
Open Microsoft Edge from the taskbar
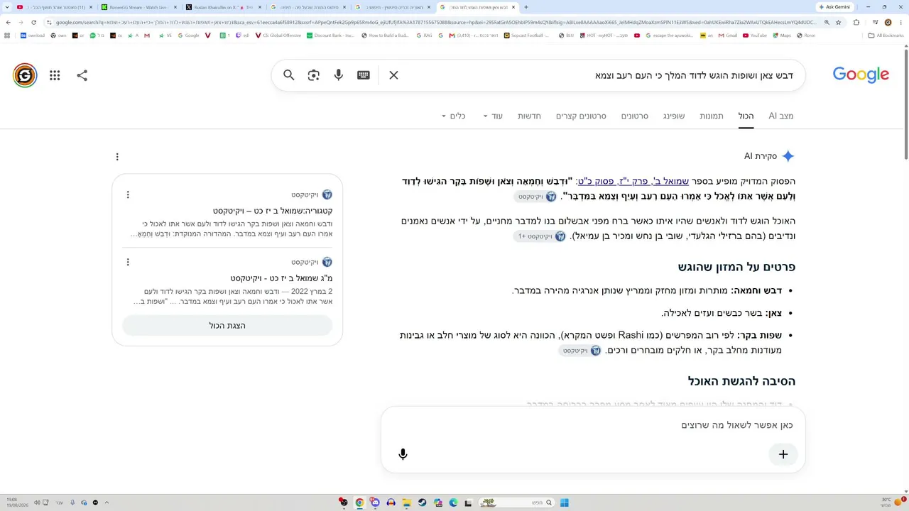[x=453, y=502]
